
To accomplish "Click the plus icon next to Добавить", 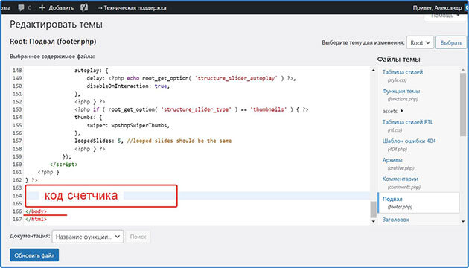I will pos(42,8).
